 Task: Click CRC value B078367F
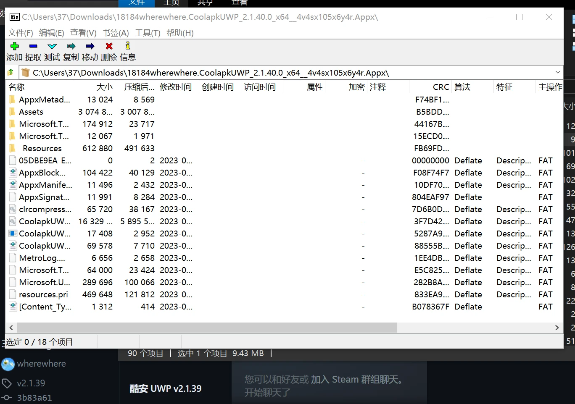point(430,307)
